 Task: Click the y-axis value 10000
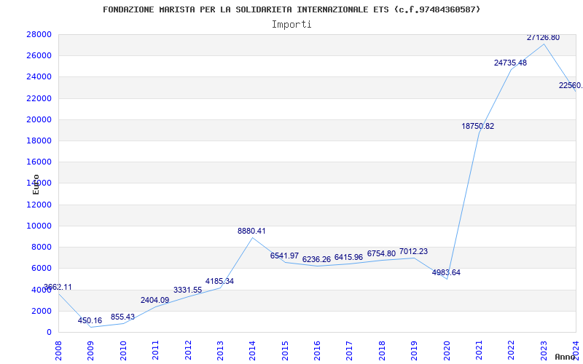[x=39, y=226]
